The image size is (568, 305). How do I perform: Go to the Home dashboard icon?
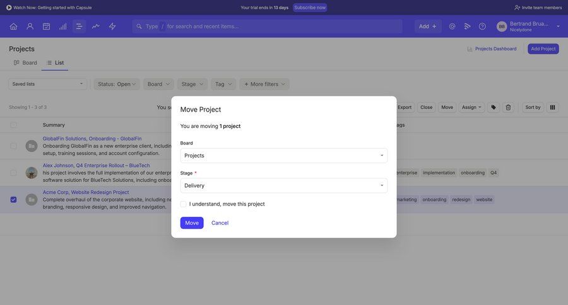pyautogui.click(x=13, y=26)
